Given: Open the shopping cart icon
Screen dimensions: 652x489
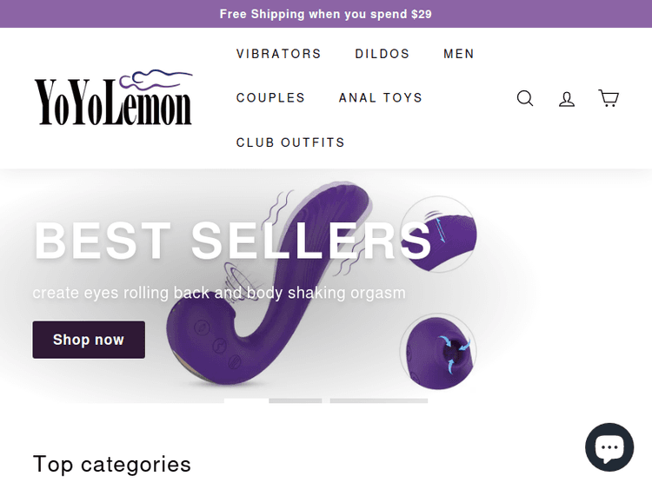Looking at the screenshot, I should click(x=609, y=98).
